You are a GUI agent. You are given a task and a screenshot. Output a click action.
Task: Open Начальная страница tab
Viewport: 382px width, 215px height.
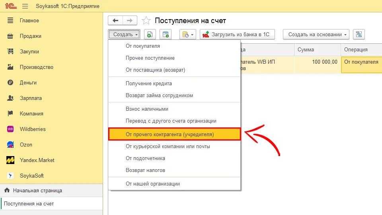point(37,191)
